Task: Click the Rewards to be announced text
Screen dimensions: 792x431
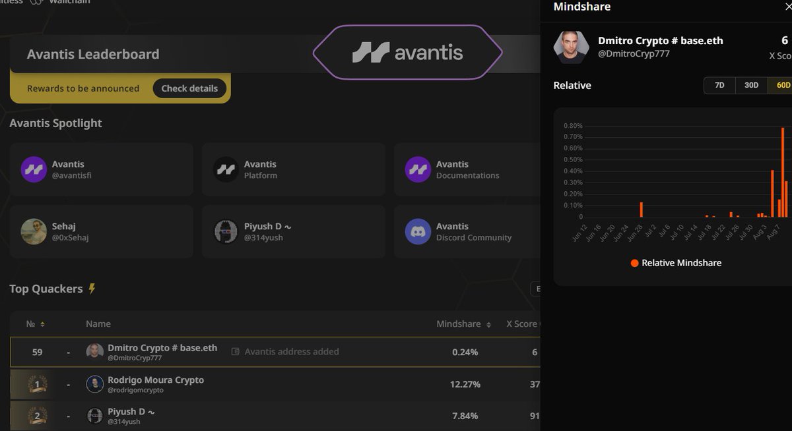Action: [83, 88]
